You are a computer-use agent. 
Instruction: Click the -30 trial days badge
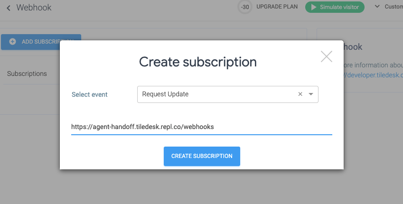pos(245,7)
